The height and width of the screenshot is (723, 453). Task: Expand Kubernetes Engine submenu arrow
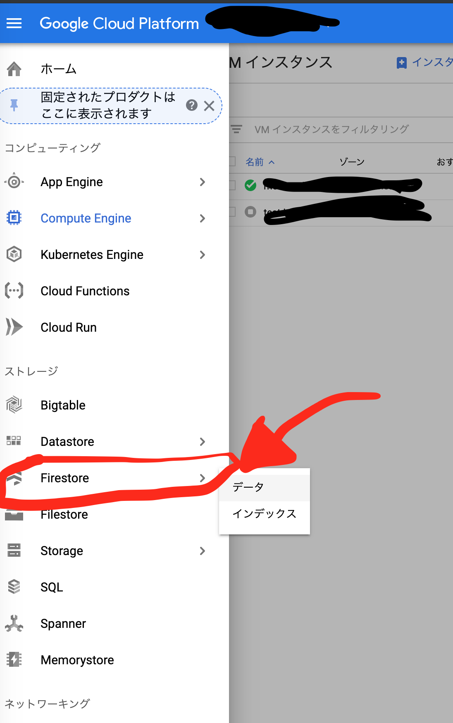coord(202,255)
